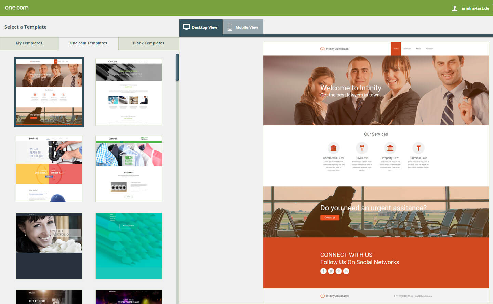Image resolution: width=493 pixels, height=304 pixels.
Task: Click Contact in preview navigation
Action: tap(429, 49)
